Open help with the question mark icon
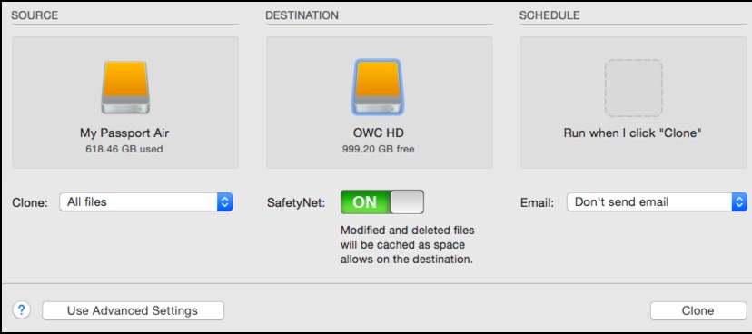 21,310
